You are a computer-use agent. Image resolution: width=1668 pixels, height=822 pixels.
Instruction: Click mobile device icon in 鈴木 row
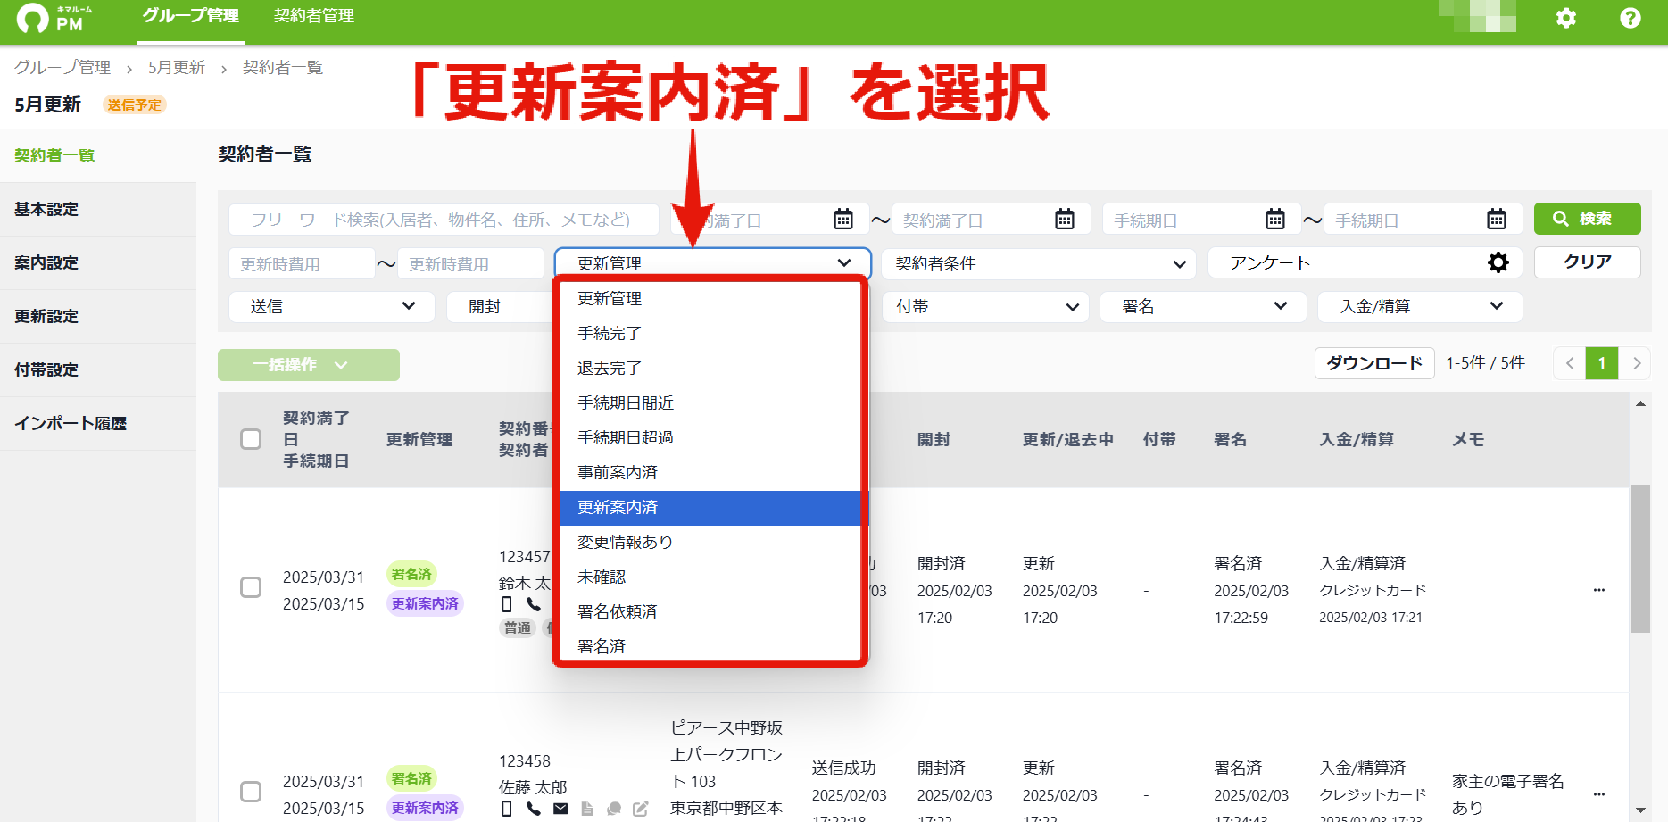(x=507, y=605)
